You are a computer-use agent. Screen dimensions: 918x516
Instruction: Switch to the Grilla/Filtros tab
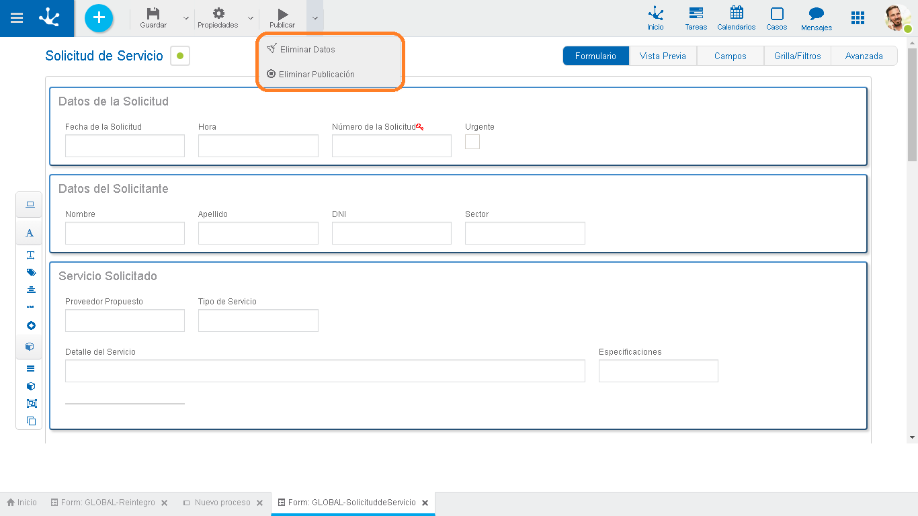coord(798,56)
